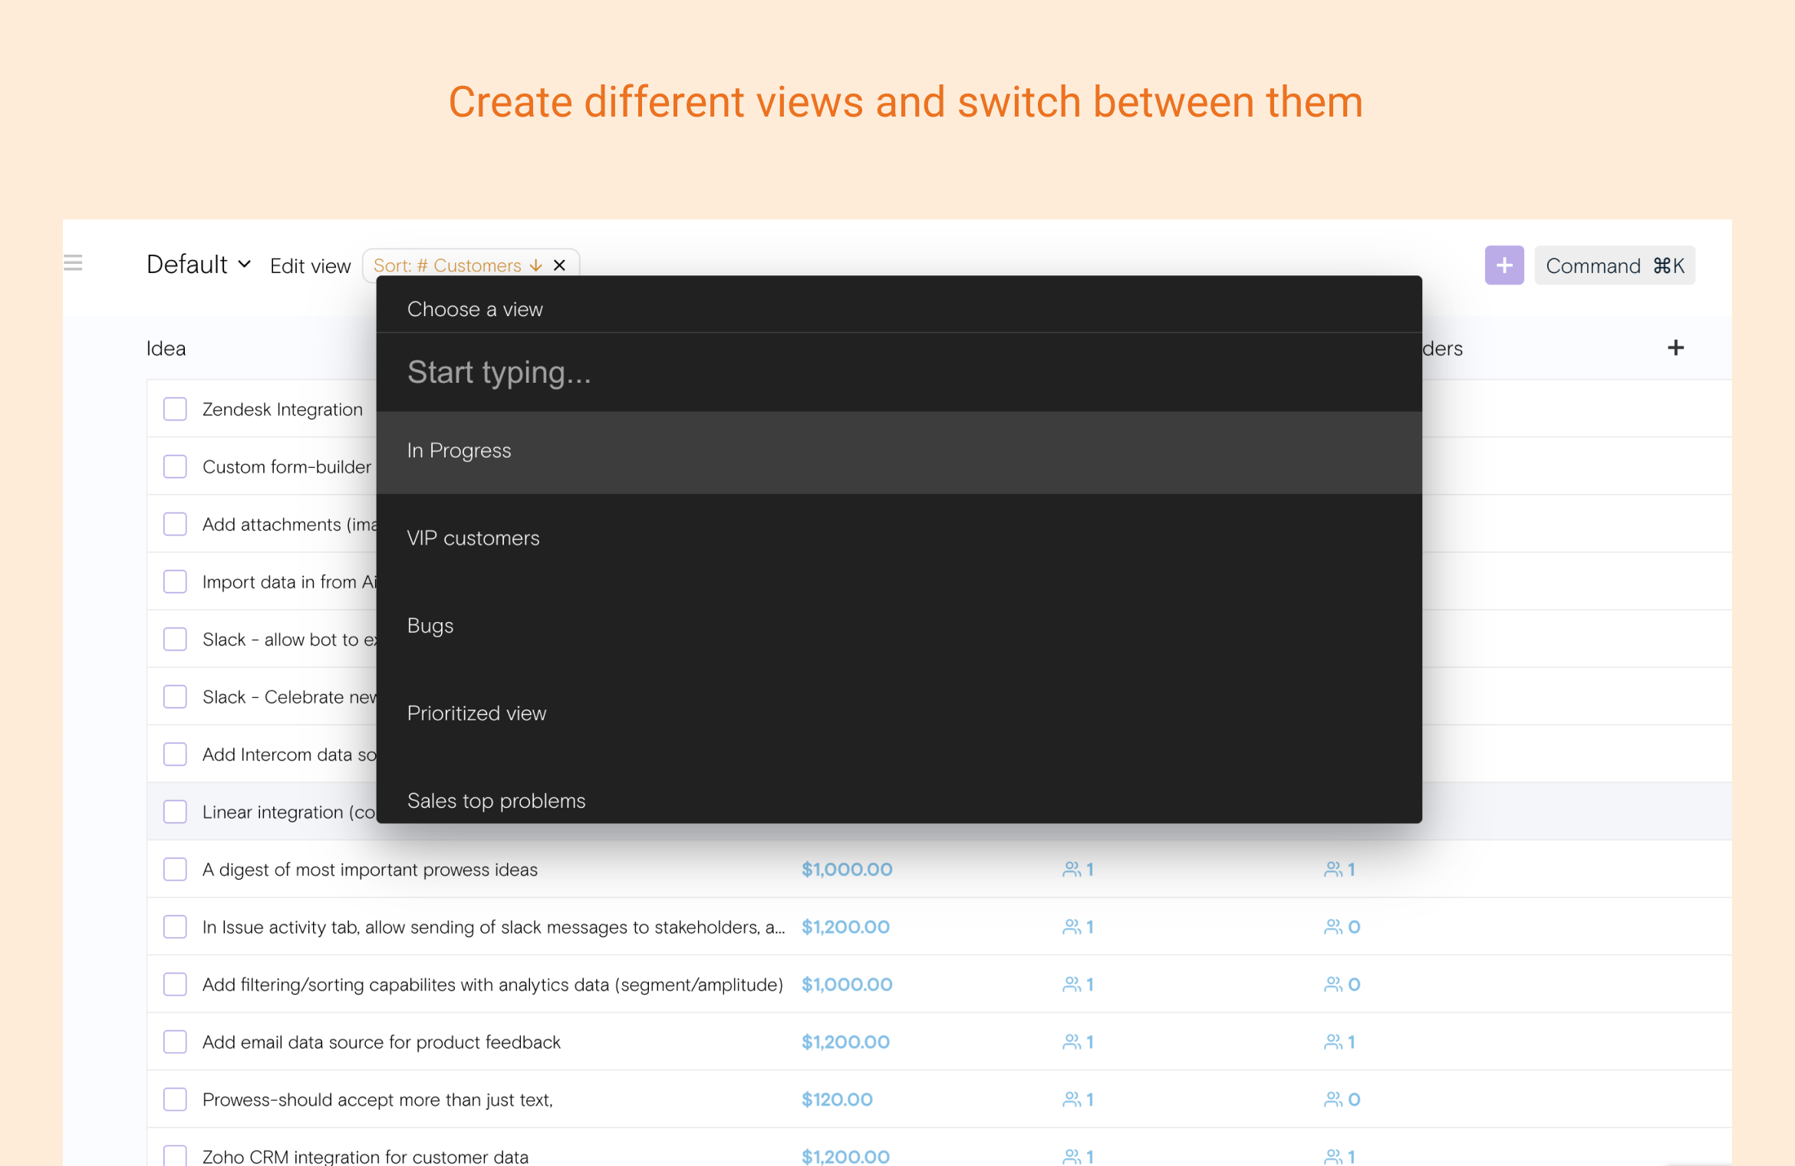
Task: Click the Edit view button
Action: pos(310,266)
